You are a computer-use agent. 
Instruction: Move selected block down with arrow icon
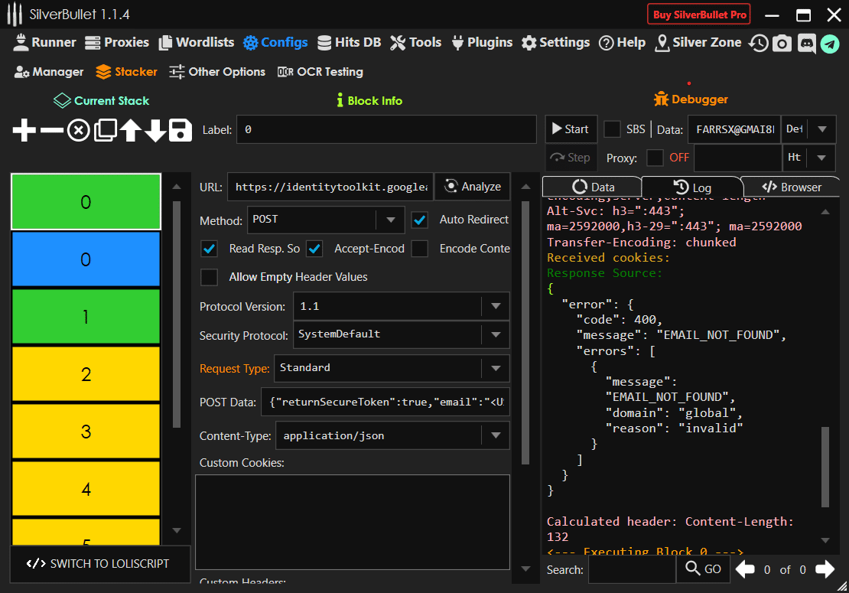(155, 130)
